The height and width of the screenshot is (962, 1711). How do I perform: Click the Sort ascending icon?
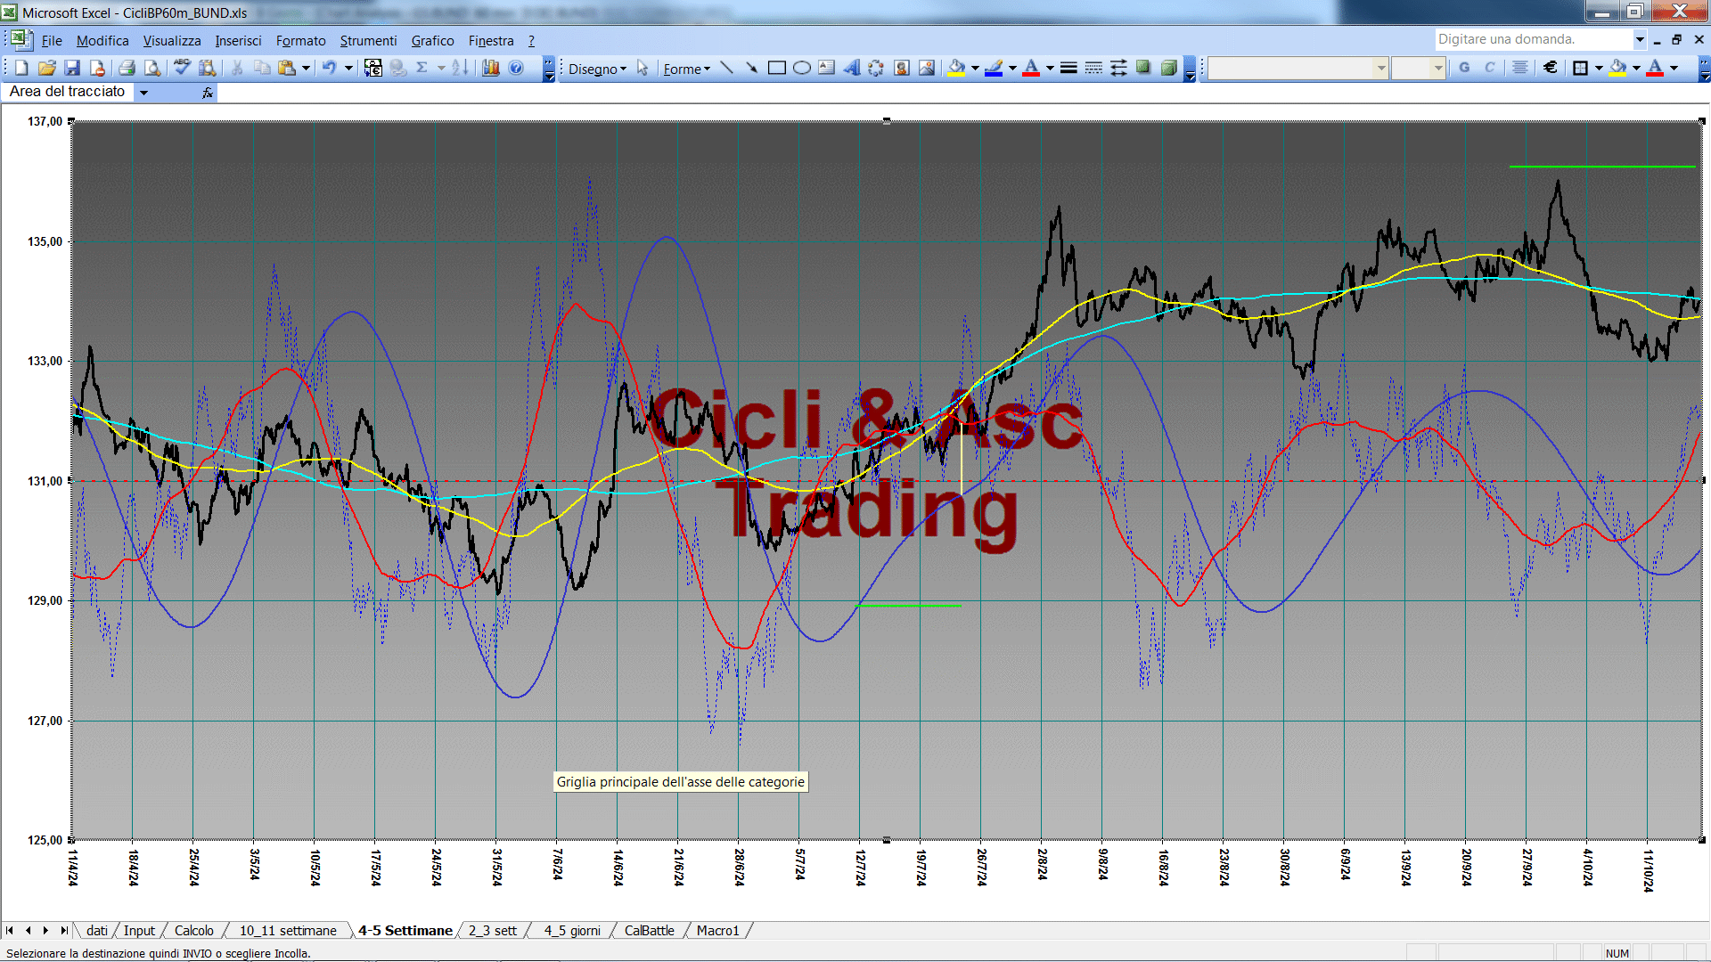point(460,68)
